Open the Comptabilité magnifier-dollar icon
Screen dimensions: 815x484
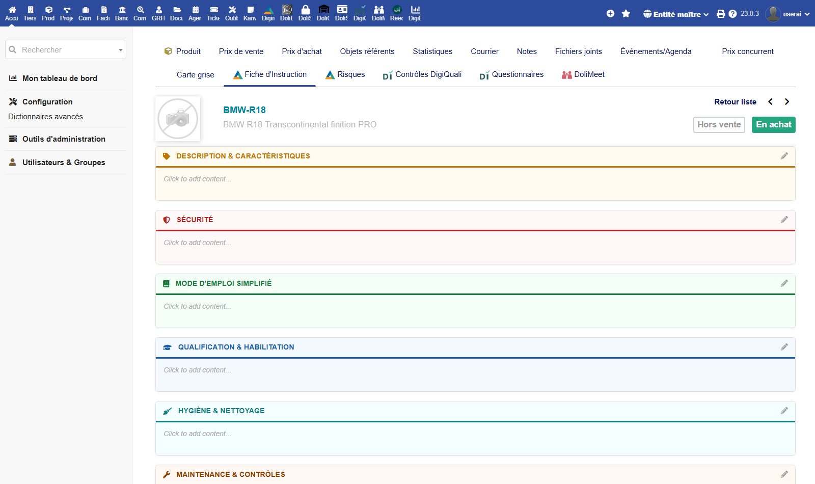point(140,14)
